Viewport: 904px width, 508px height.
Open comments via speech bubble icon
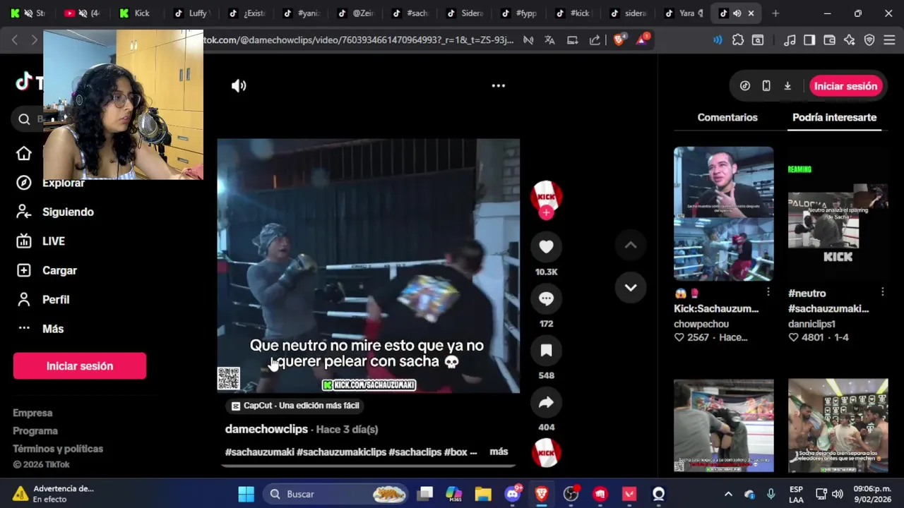click(x=546, y=298)
